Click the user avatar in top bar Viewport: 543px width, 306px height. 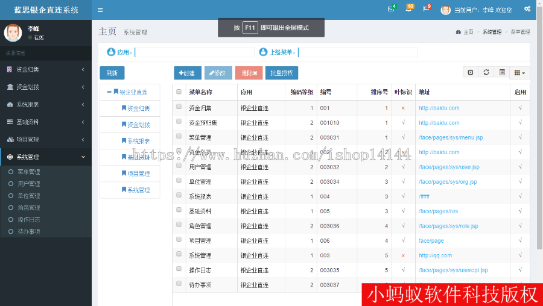445,10
